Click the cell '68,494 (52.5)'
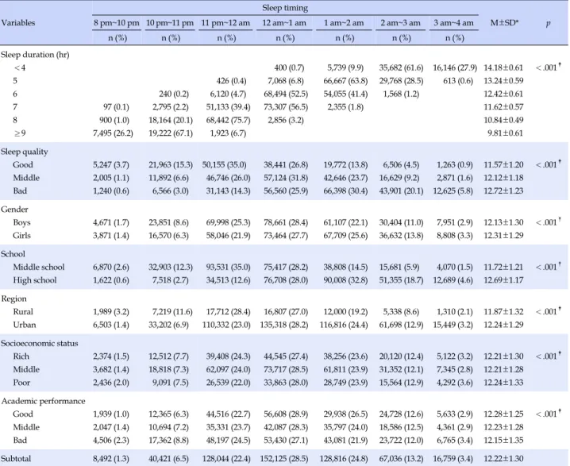This screenshot has height=466, width=570. point(286,94)
